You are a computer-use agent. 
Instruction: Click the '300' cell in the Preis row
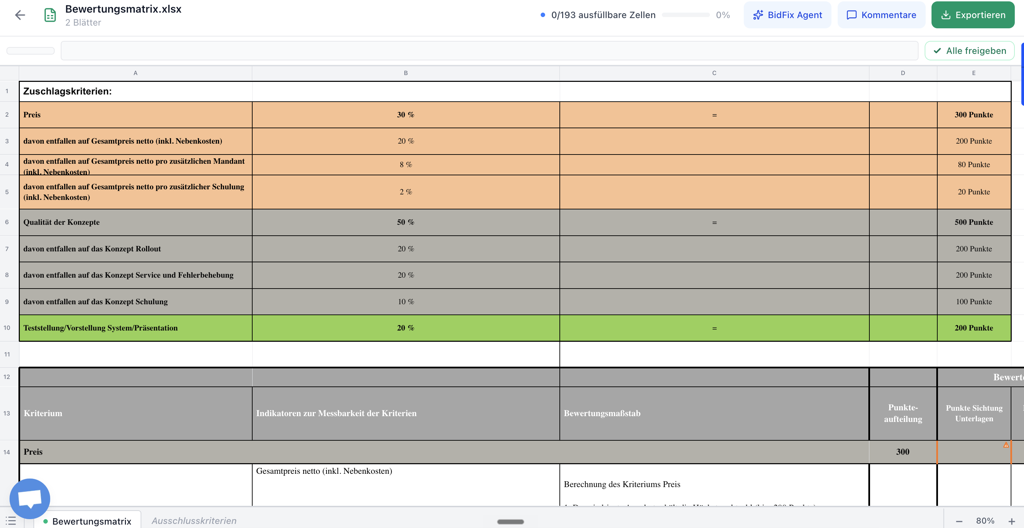[903, 452]
